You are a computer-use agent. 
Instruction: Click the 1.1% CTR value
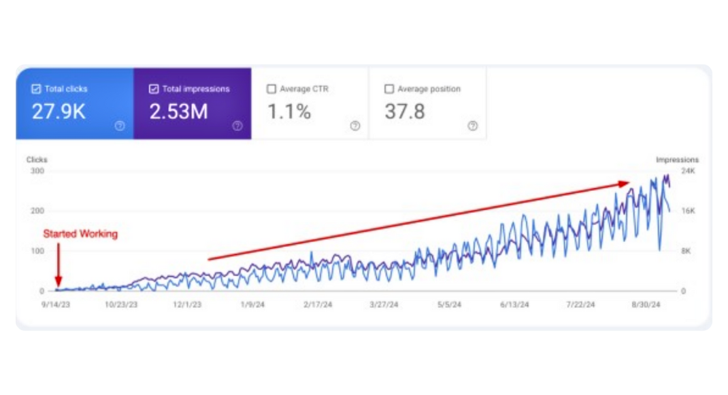click(289, 112)
